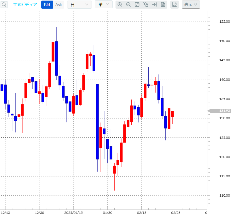Click the fit-to-screen expand icon
The image size is (231, 215).
click(137, 5)
